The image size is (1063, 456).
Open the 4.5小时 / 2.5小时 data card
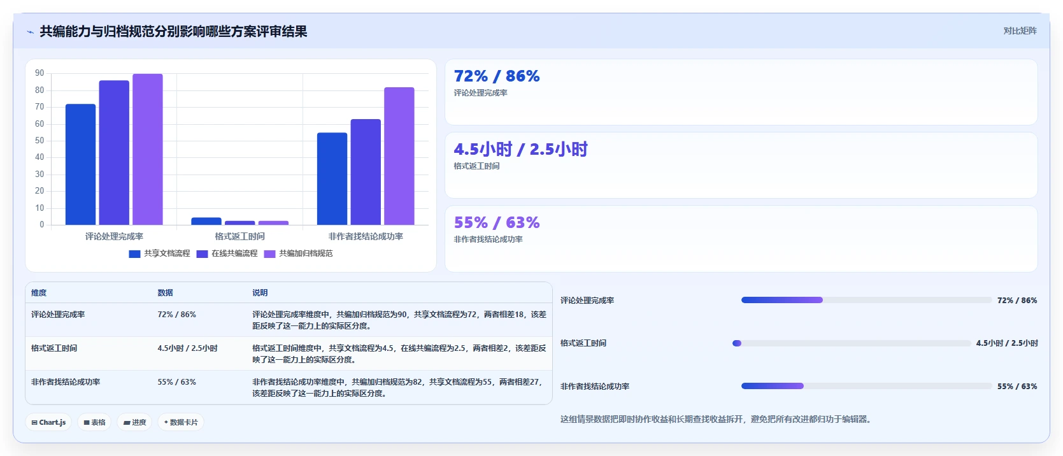tap(741, 166)
